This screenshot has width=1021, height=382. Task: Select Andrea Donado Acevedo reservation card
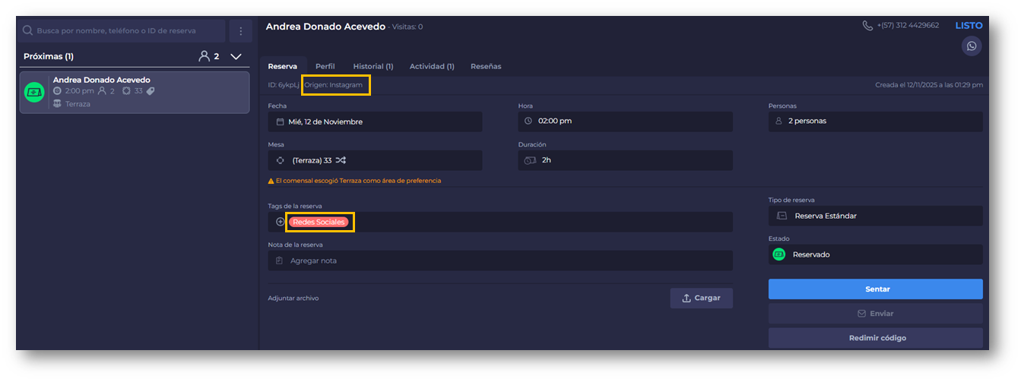pyautogui.click(x=135, y=92)
